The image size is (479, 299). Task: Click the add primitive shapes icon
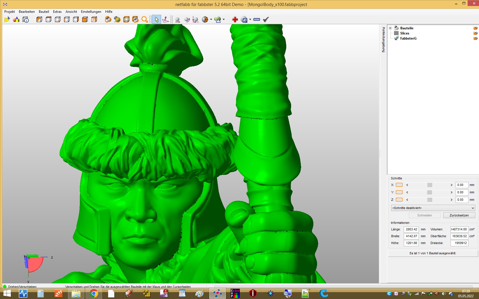[16, 19]
